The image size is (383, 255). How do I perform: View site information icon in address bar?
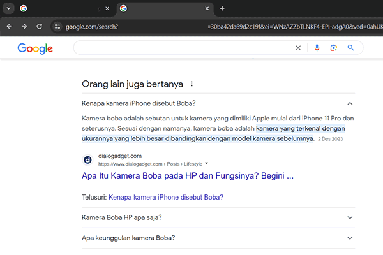pos(57,26)
